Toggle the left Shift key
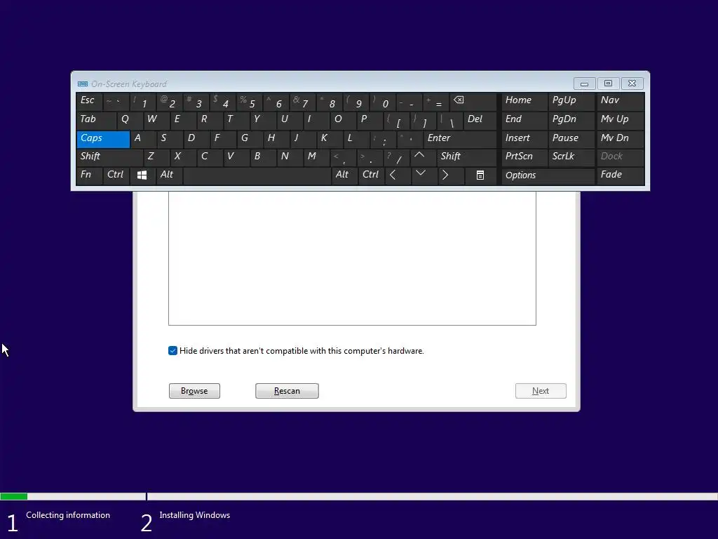Screen dimensions: 718x539 (x=110, y=157)
